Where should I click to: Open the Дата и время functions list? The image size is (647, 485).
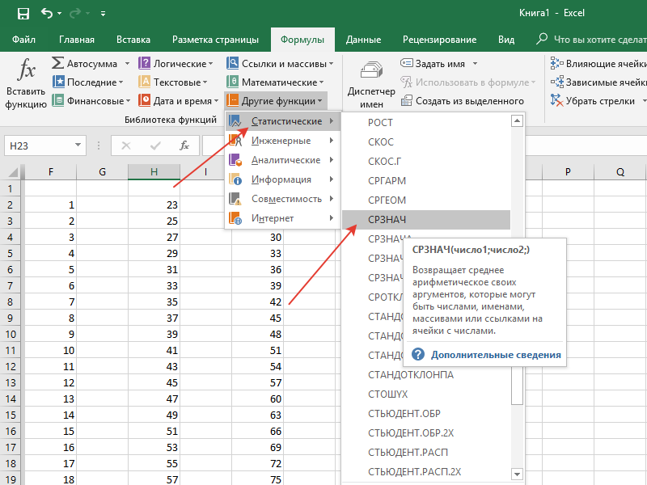point(179,100)
